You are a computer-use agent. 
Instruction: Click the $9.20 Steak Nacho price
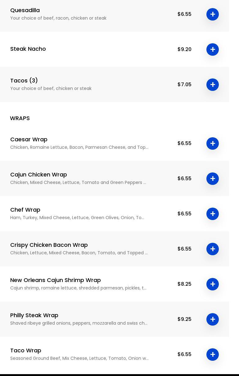click(x=184, y=49)
